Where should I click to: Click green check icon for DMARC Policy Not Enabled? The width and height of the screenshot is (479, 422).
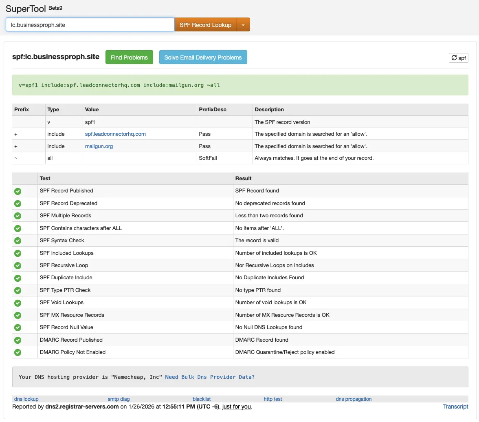[x=18, y=352]
